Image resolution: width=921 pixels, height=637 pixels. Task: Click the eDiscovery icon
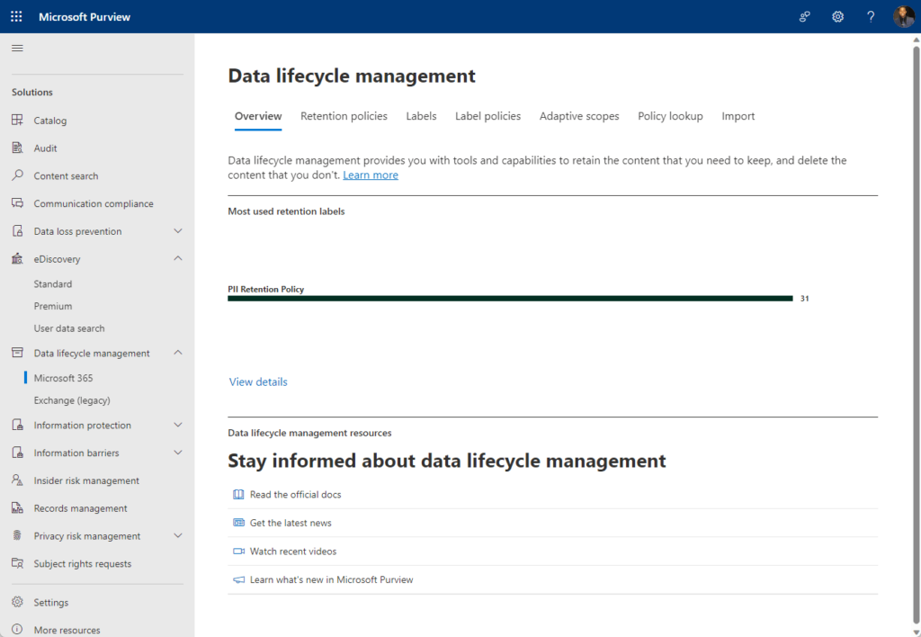(x=18, y=258)
